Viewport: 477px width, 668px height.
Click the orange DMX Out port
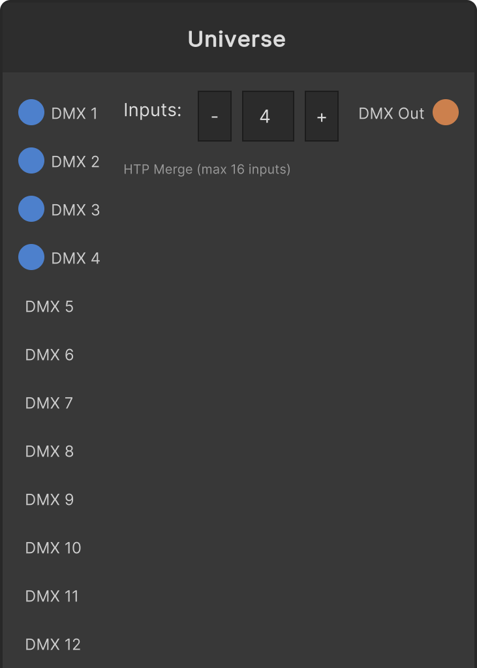click(x=446, y=112)
